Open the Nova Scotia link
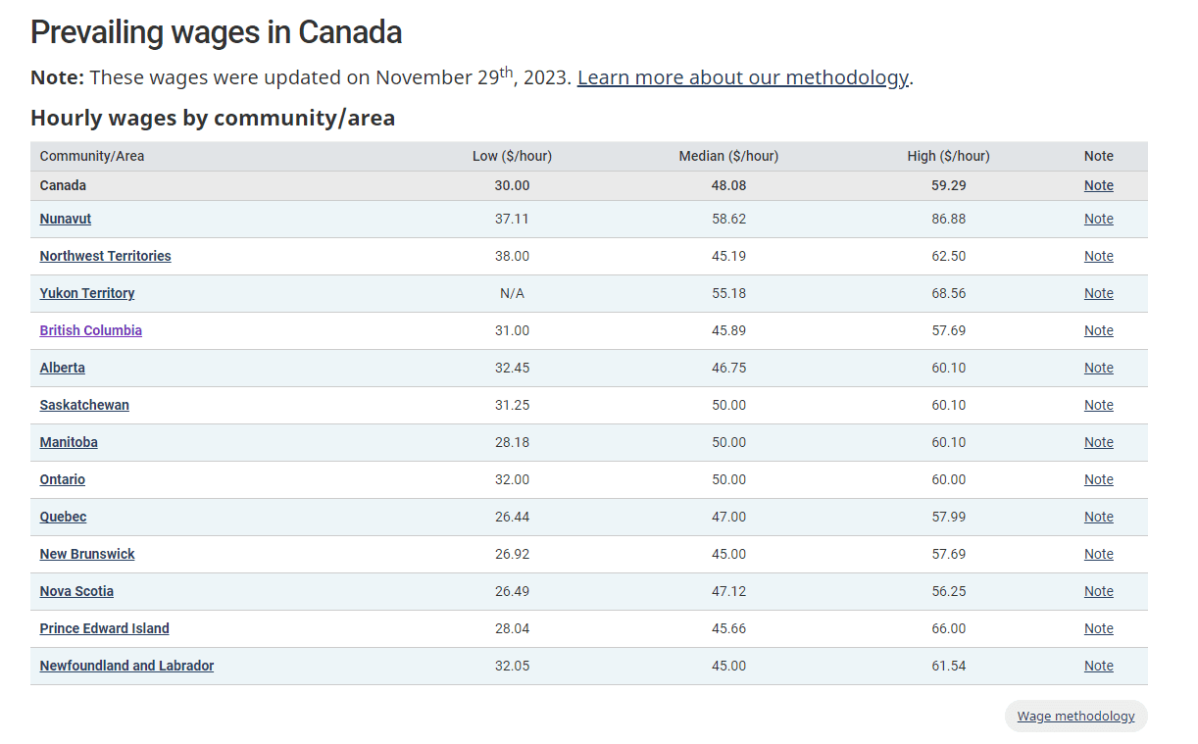This screenshot has width=1198, height=744. 76,591
